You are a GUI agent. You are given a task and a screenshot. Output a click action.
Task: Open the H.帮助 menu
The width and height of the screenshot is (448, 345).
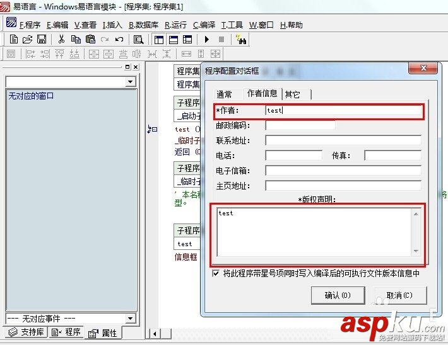coord(291,25)
